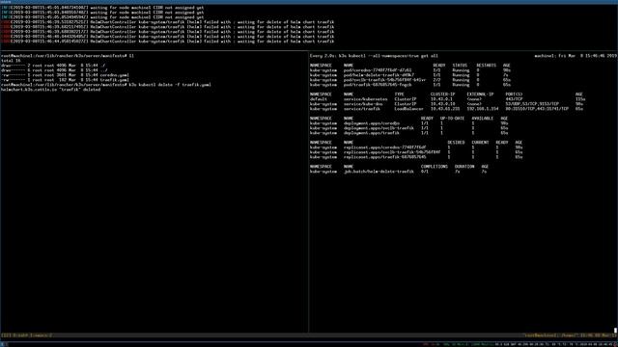Select the pod/coredns row in pods table
The height and width of the screenshot is (347, 618).
click(x=409, y=70)
